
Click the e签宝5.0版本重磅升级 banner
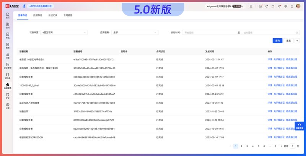pos(41,6)
